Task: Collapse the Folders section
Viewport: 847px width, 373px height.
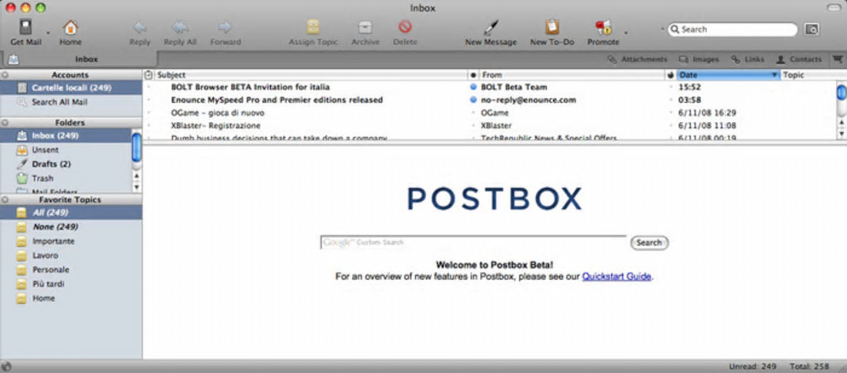Action: click(5, 123)
